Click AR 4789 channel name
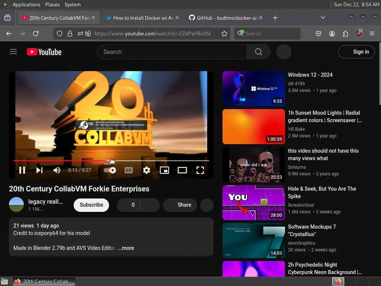 (x=296, y=84)
